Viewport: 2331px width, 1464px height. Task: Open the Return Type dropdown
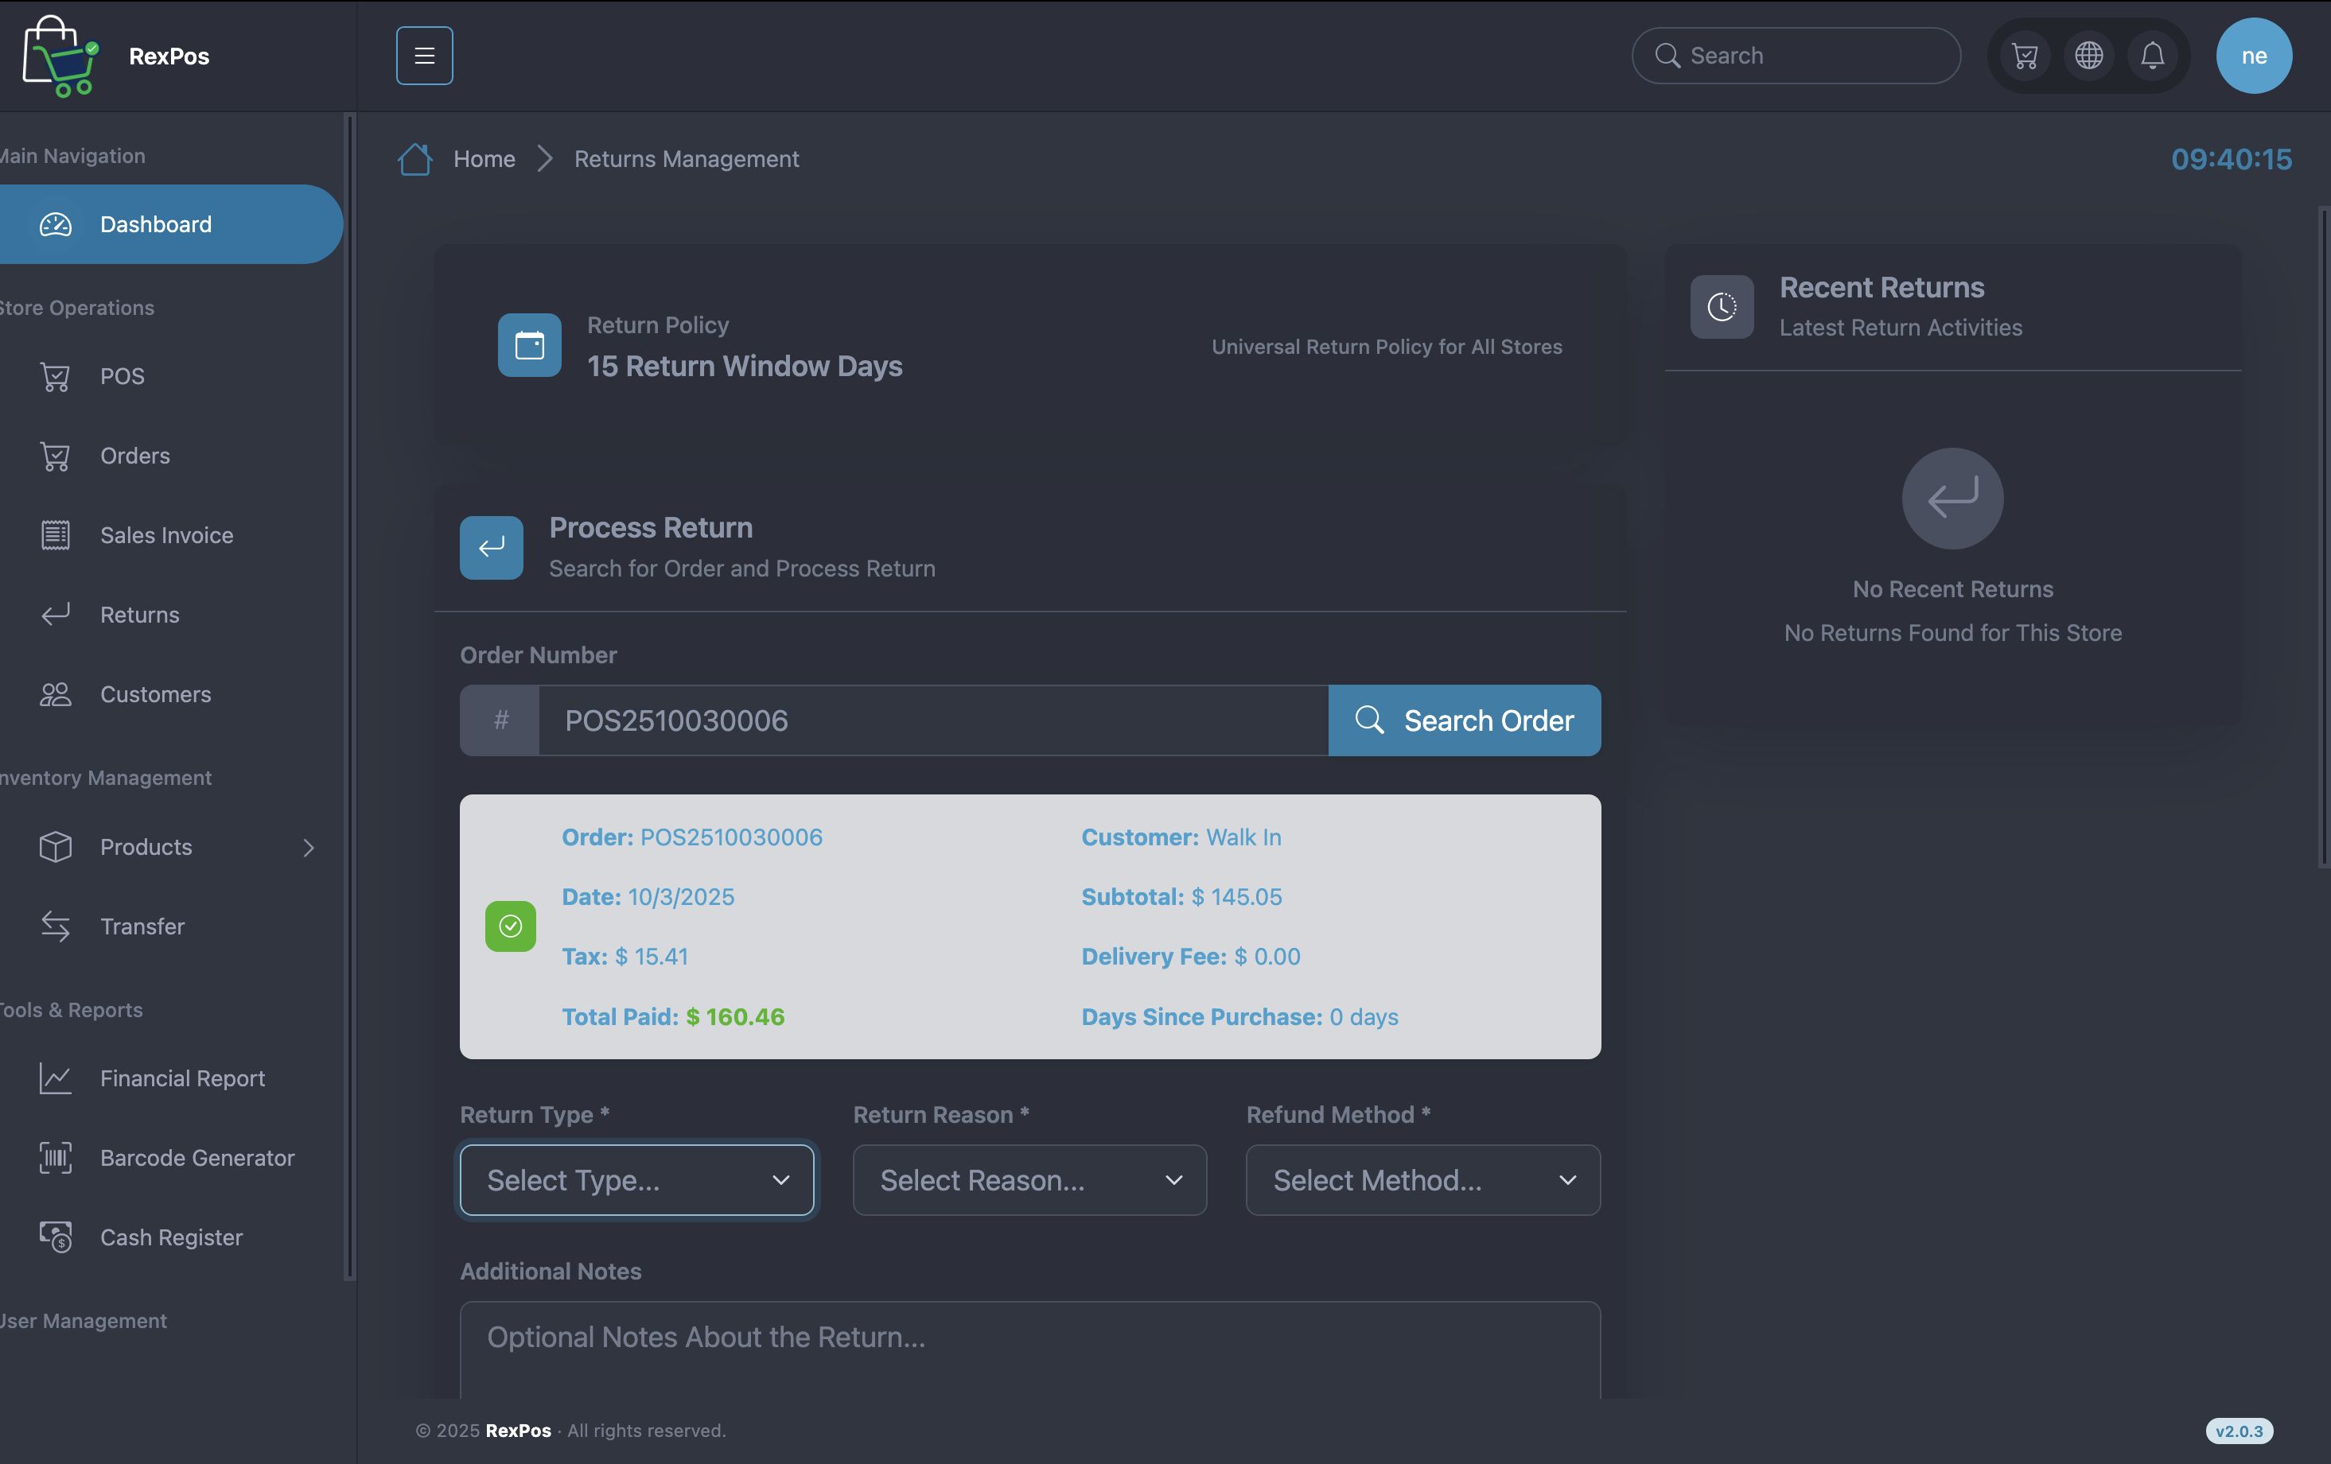pyautogui.click(x=637, y=1179)
